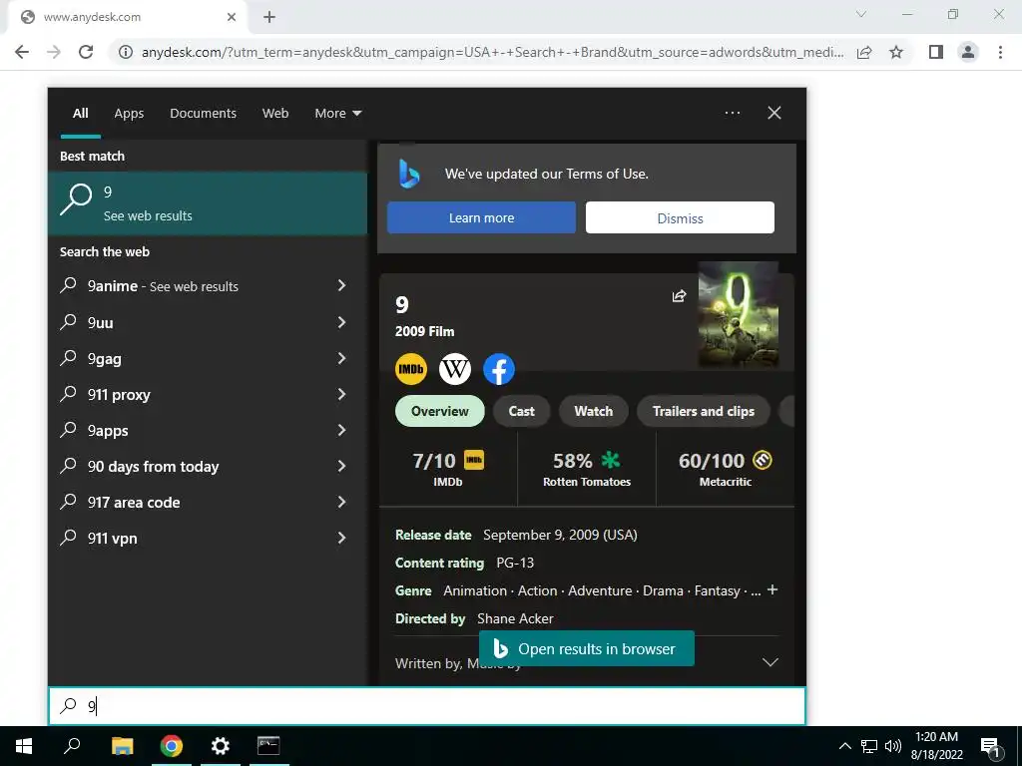Open the three-dot options in search panel

point(733,113)
